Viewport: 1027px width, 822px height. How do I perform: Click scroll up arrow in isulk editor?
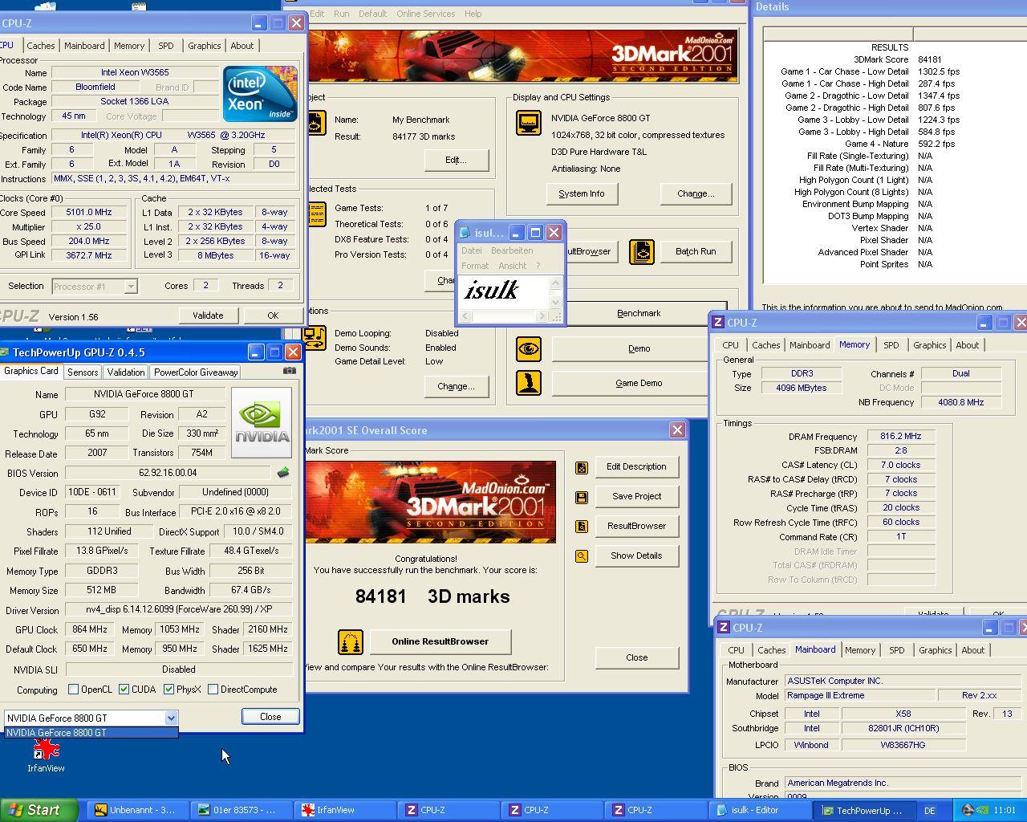pos(555,283)
